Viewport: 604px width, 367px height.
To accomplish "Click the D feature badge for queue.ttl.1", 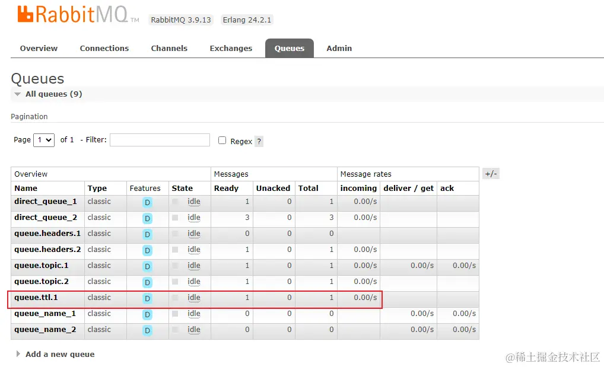I will tap(147, 298).
